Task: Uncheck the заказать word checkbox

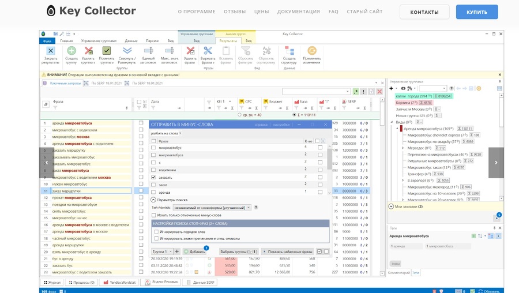Action: (153, 178)
